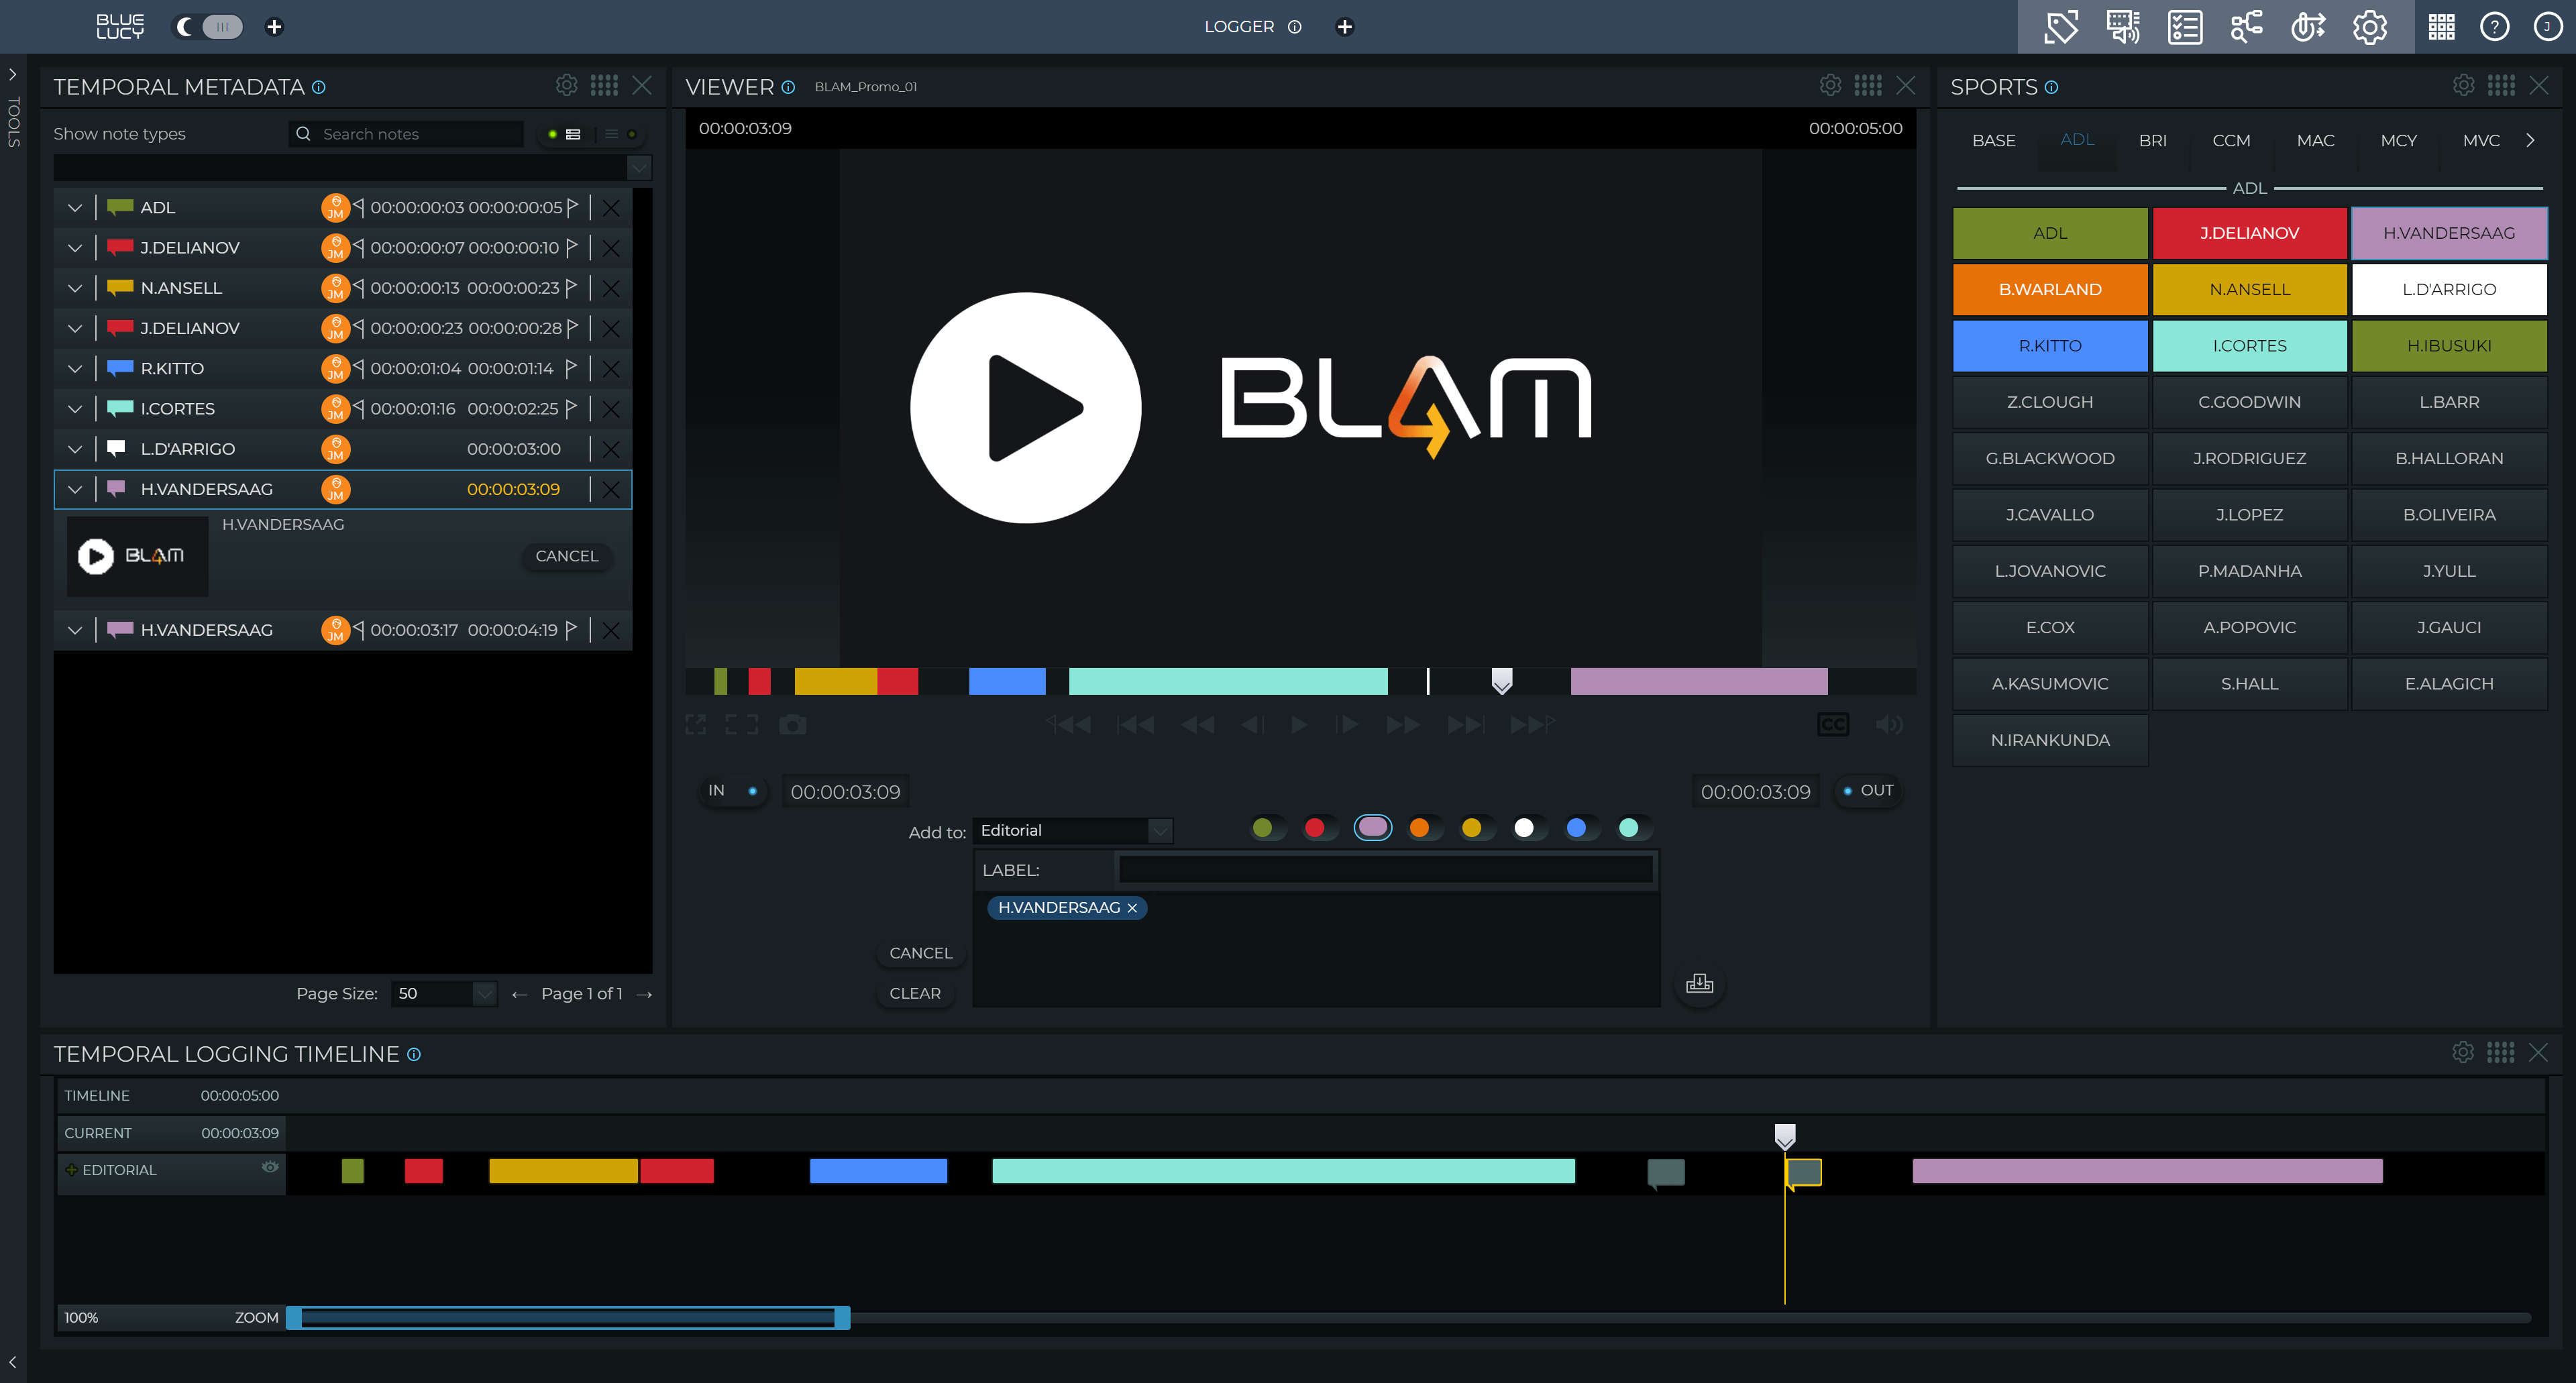The image size is (2576, 1383).
Task: Step back one frame
Action: (1252, 725)
